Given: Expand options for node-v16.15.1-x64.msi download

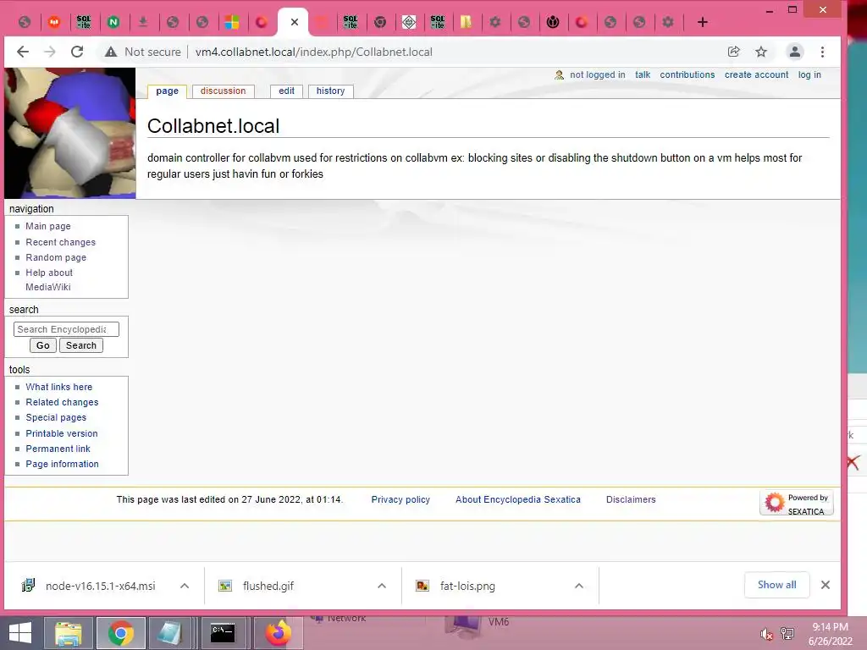Looking at the screenshot, I should tap(185, 586).
